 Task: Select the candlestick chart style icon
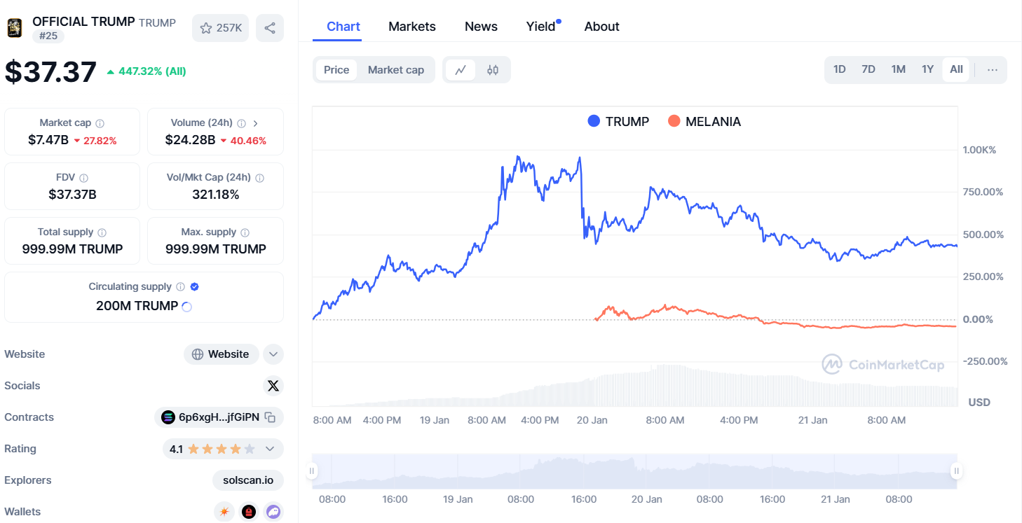tap(493, 70)
